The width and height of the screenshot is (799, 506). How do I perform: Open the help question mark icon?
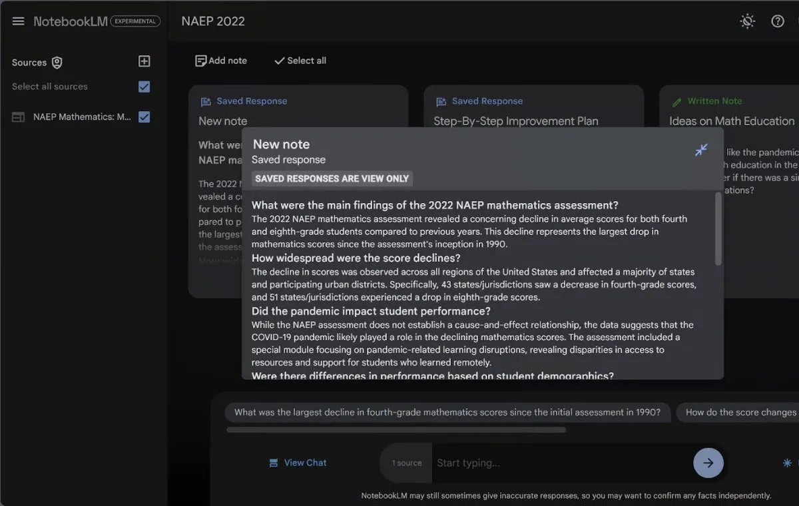pyautogui.click(x=777, y=21)
